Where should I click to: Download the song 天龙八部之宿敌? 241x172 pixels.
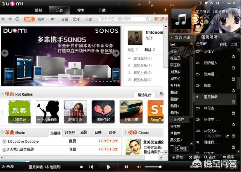pos(110,149)
